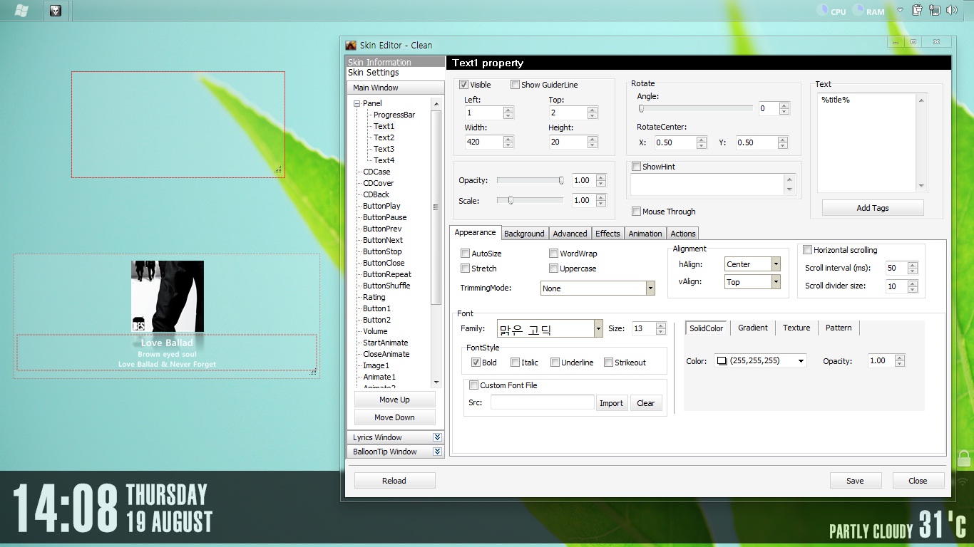
Task: Check the Stretch option
Action: 465,269
